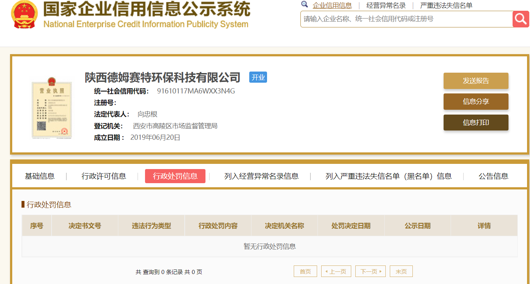Click the national emblem logo
The width and height of the screenshot is (530, 284).
tap(24, 14)
